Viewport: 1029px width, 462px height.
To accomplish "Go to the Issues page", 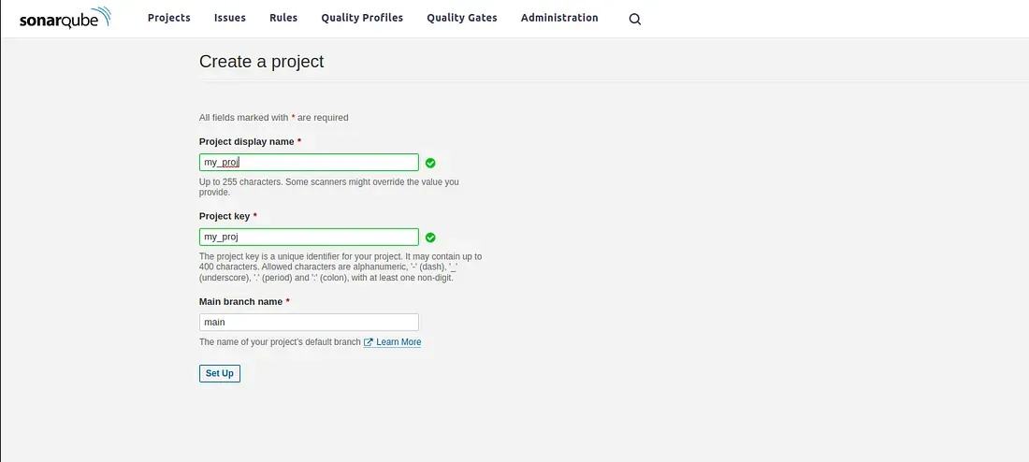I will pos(229,18).
